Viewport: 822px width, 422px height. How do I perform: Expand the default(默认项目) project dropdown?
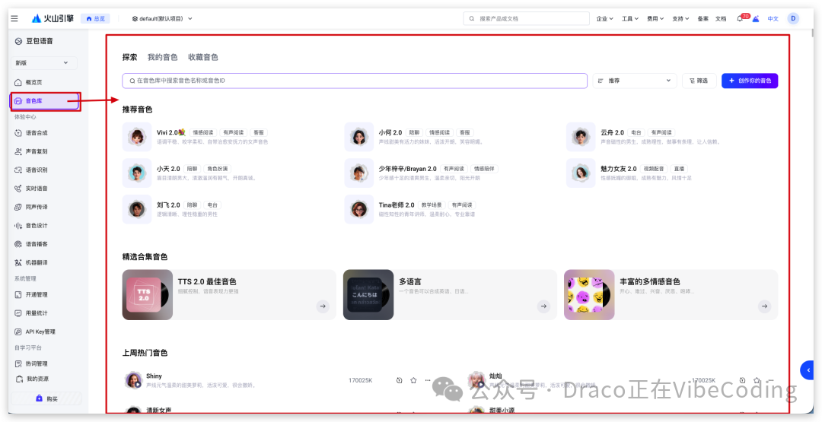(x=162, y=18)
